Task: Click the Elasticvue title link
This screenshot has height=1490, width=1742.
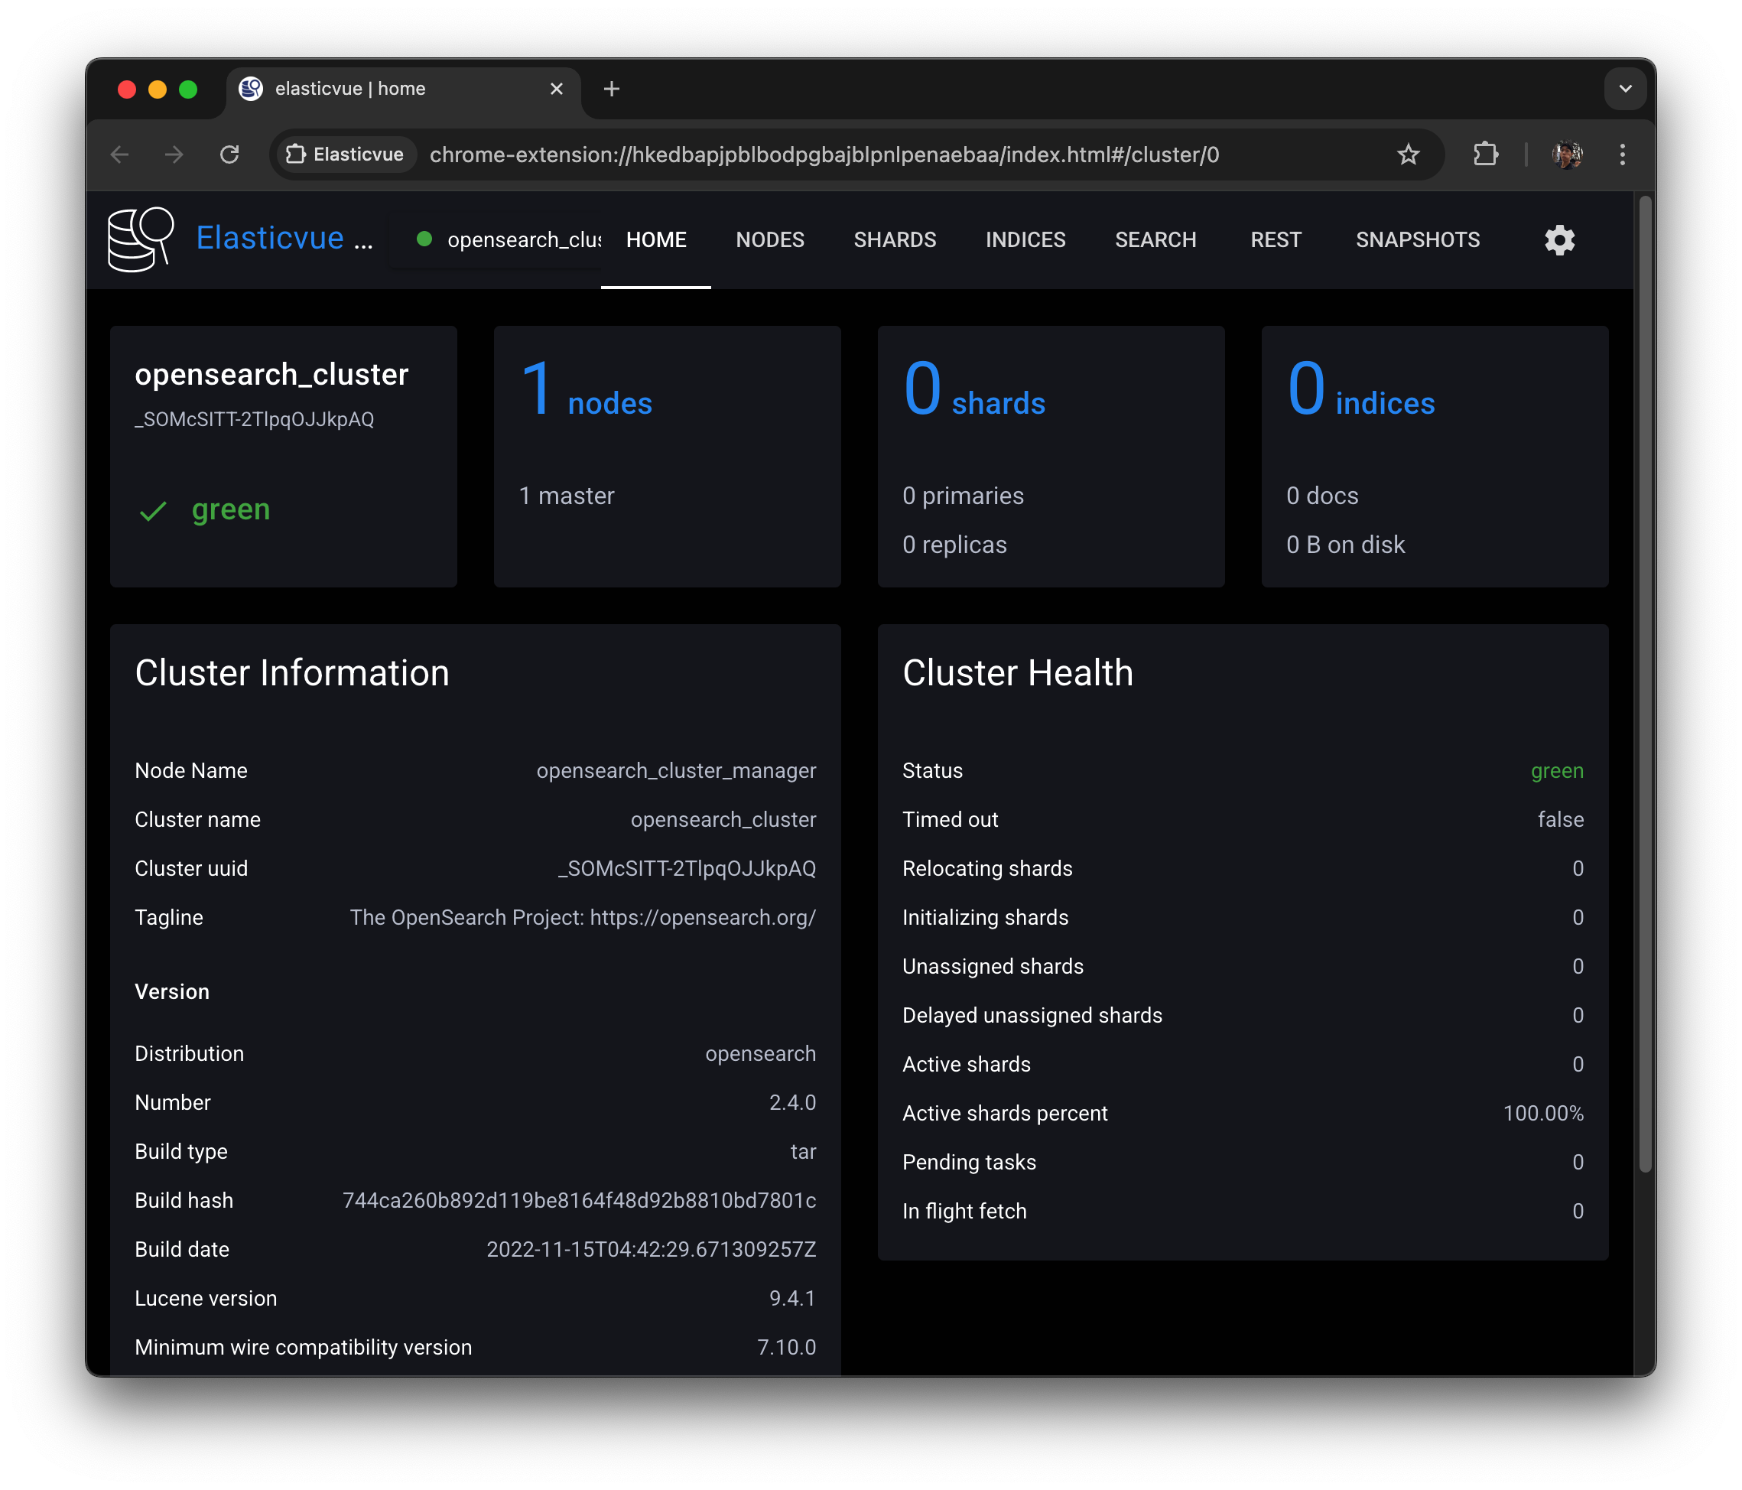Action: click(x=270, y=239)
